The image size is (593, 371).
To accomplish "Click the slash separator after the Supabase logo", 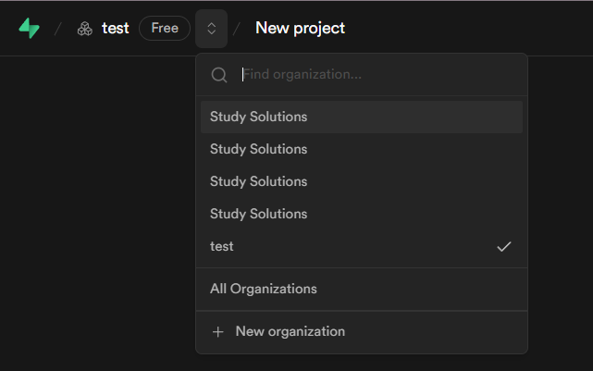I will 58,29.
